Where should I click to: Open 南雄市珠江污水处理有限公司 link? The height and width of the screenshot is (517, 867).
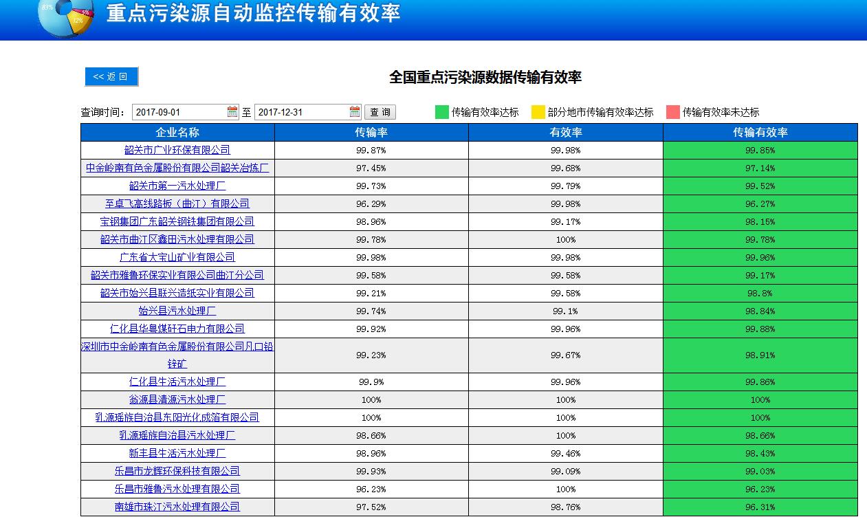point(177,507)
